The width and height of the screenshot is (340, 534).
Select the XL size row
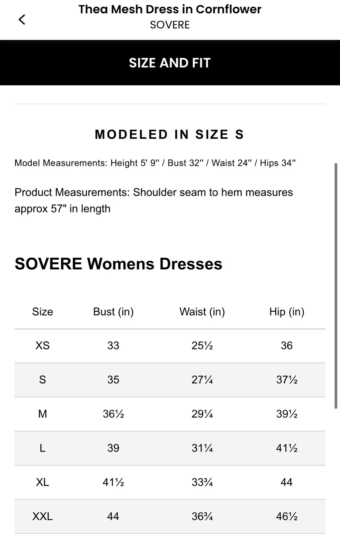click(x=170, y=482)
